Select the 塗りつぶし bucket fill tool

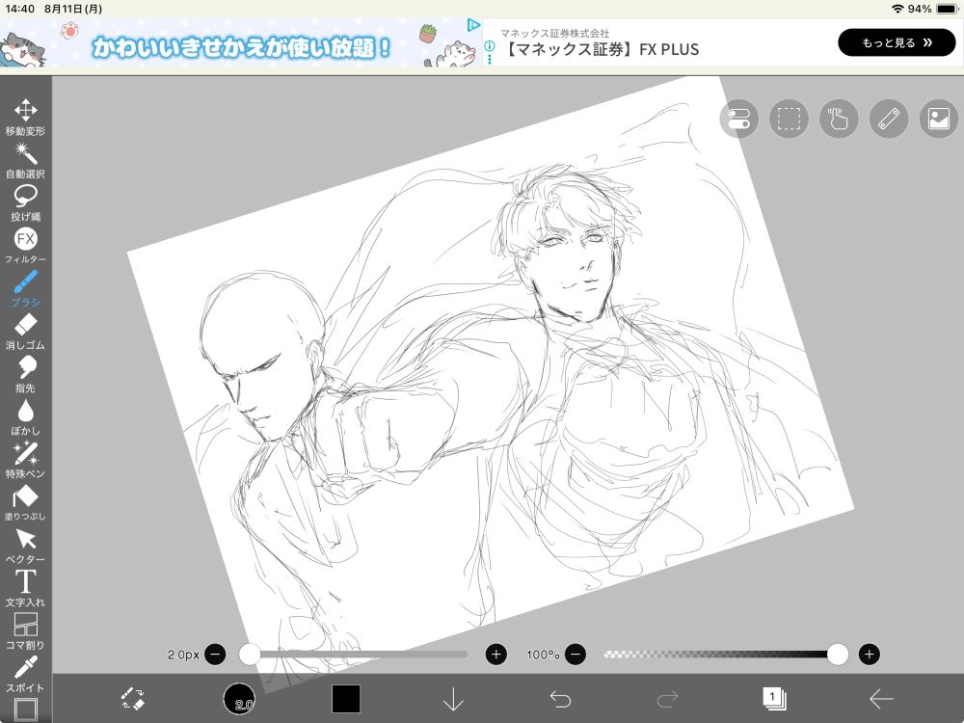(x=25, y=503)
